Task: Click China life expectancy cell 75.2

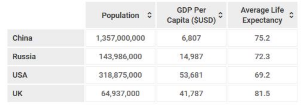Action: pyautogui.click(x=262, y=38)
